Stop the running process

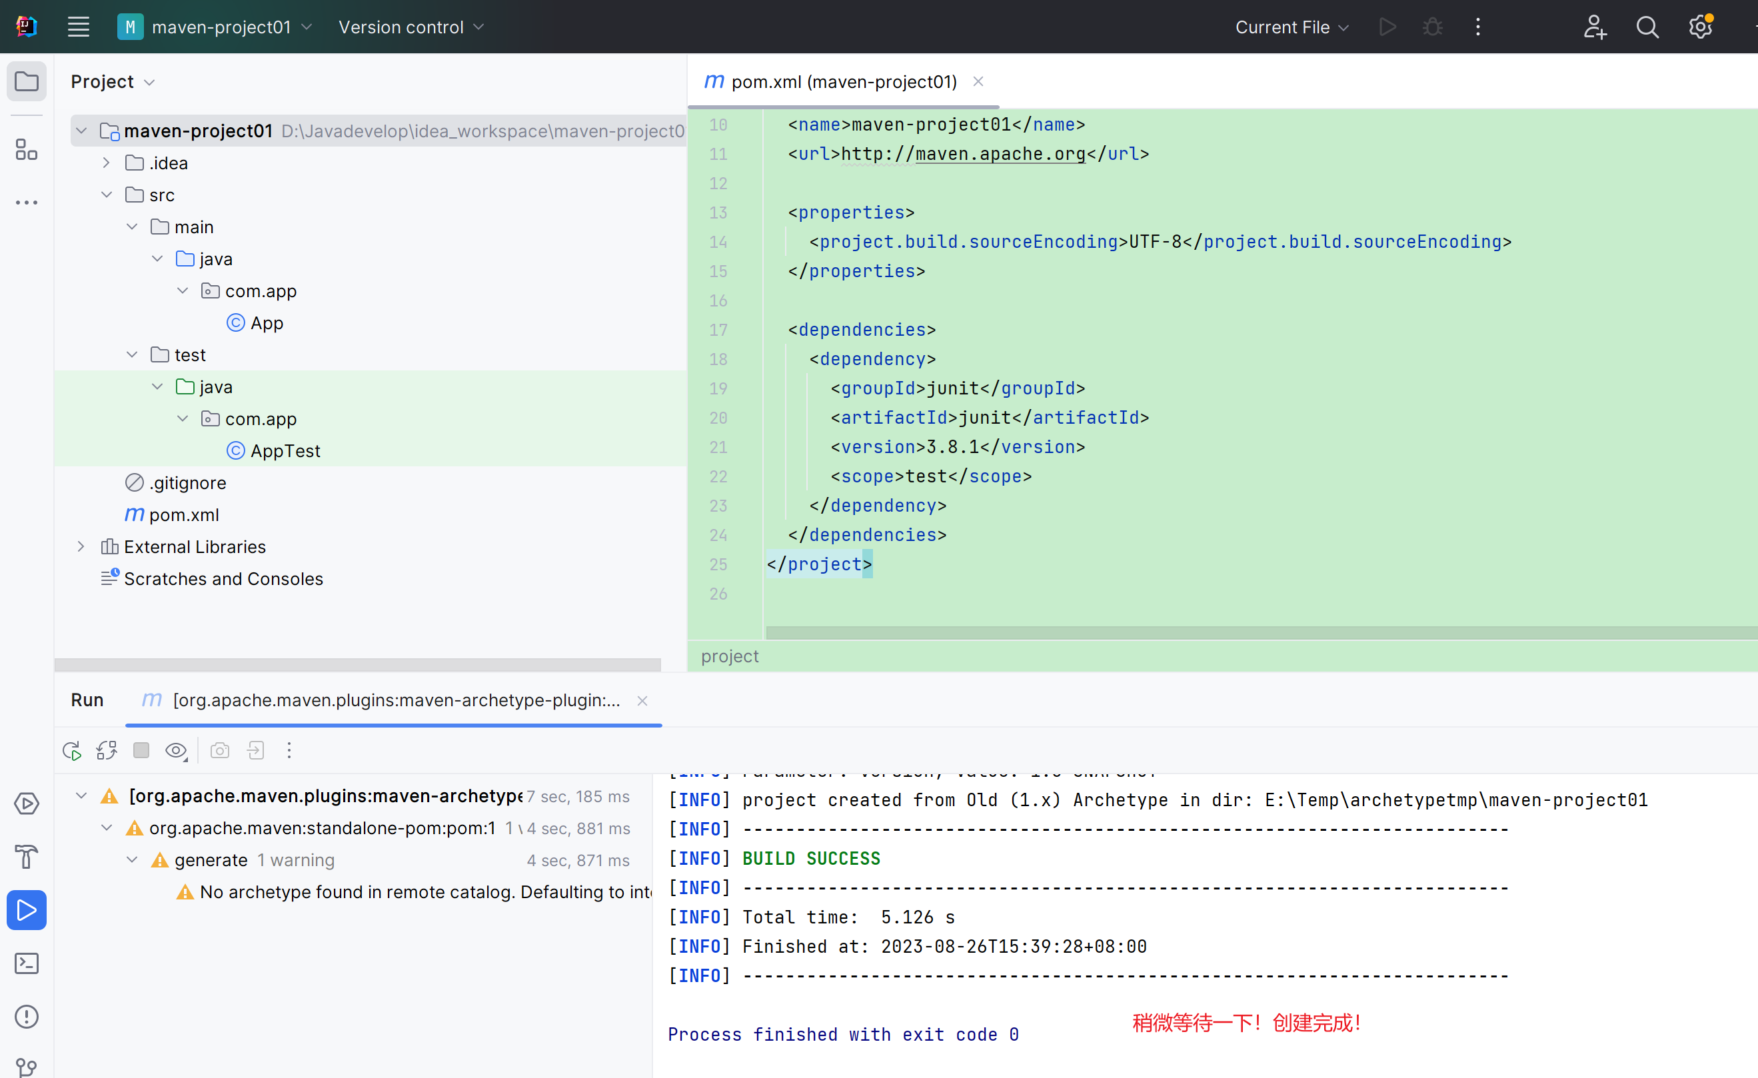coord(141,750)
